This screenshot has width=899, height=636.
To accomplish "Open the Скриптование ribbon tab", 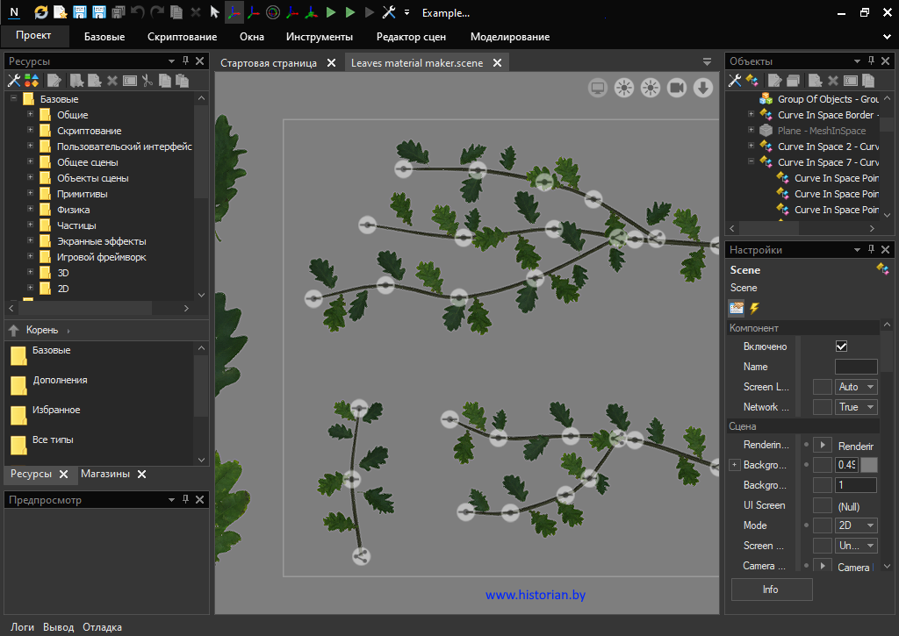I will [182, 37].
